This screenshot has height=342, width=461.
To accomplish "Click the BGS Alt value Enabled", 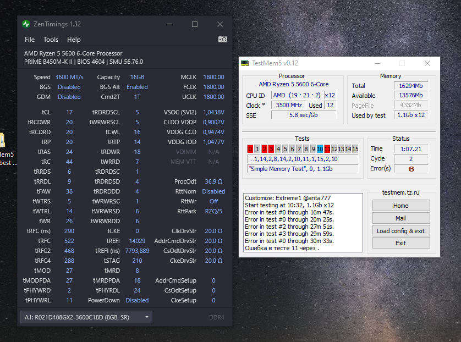I will click(137, 87).
